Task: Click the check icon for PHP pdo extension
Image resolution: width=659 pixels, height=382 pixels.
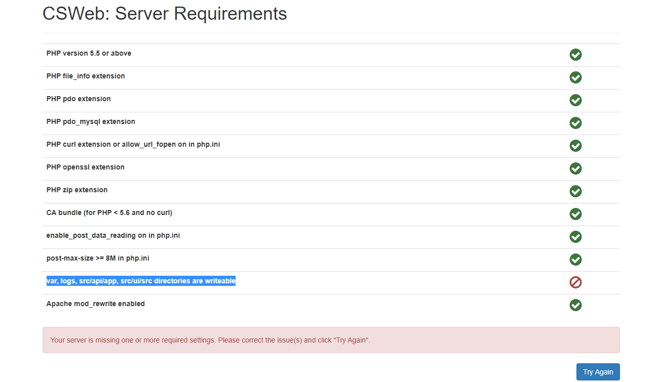Action: tap(575, 100)
